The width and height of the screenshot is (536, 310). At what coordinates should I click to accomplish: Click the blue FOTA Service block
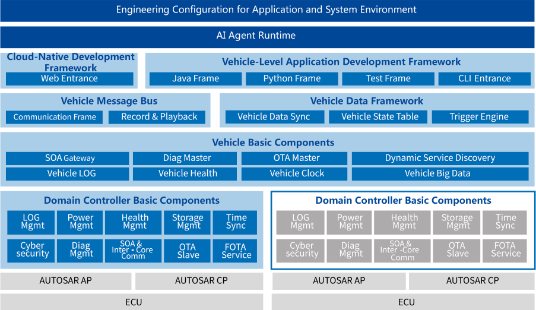click(235, 251)
